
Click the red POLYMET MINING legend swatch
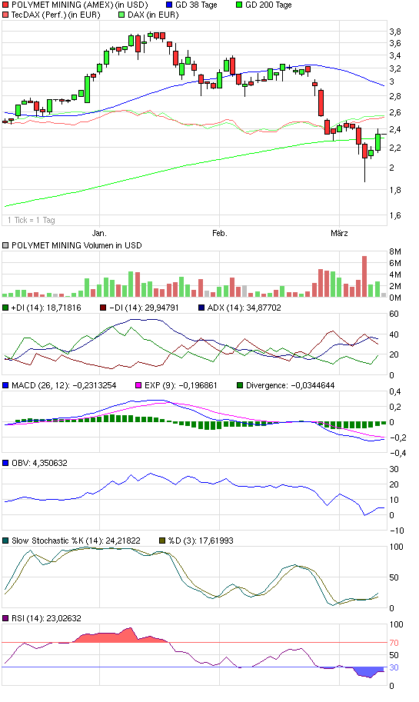(x=5, y=5)
